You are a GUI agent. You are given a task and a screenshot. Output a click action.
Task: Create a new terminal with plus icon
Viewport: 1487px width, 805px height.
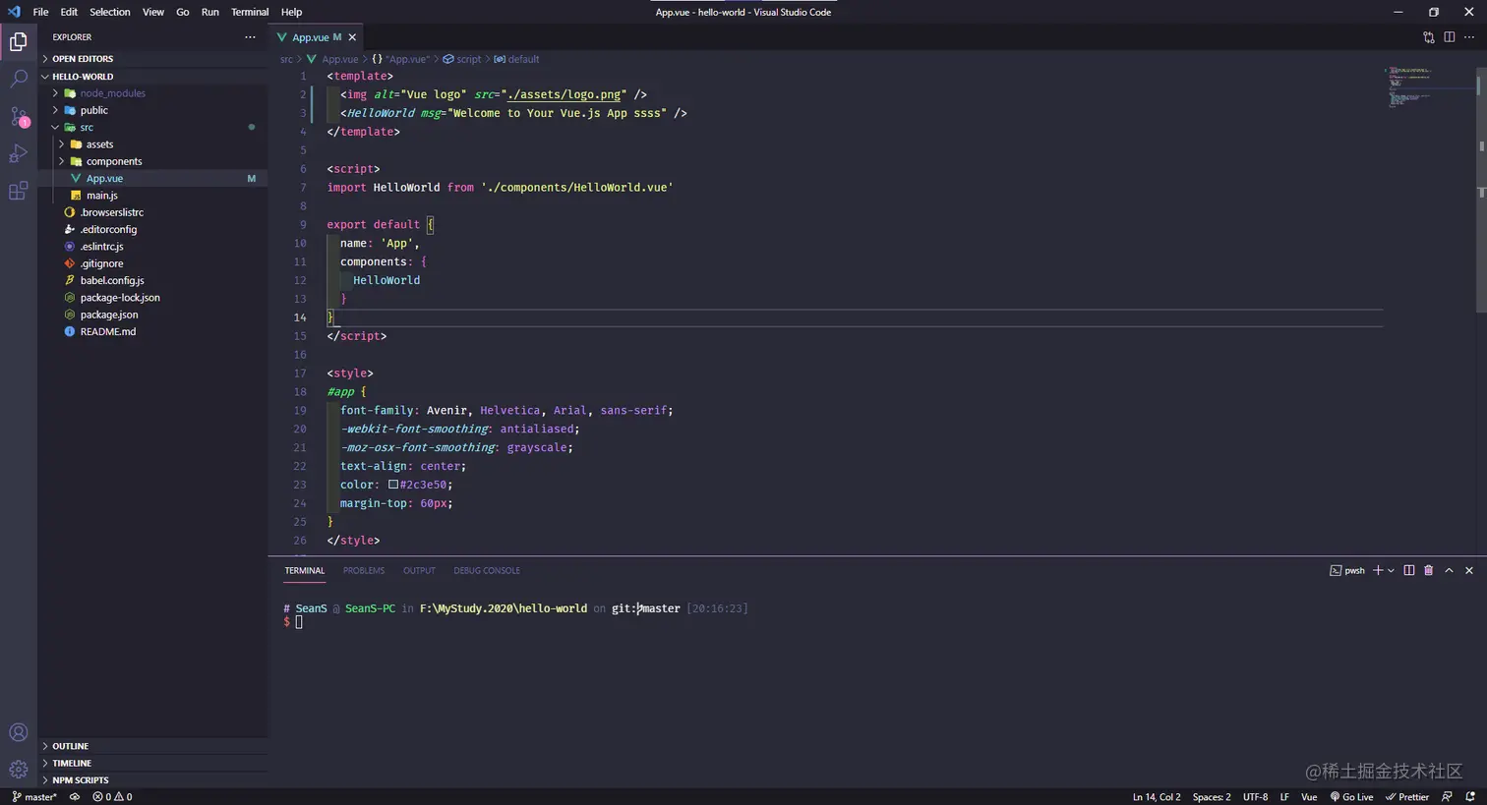coord(1378,570)
